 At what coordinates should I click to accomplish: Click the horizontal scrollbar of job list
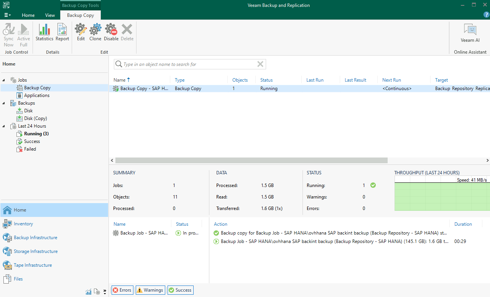coord(251,161)
